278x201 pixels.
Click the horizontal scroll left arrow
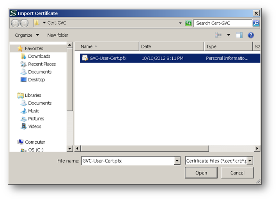pos(77,148)
